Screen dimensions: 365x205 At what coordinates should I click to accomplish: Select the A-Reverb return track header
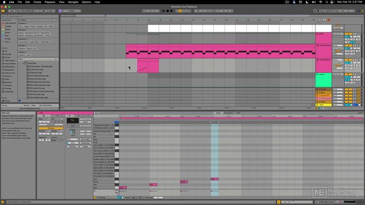coord(323,89)
